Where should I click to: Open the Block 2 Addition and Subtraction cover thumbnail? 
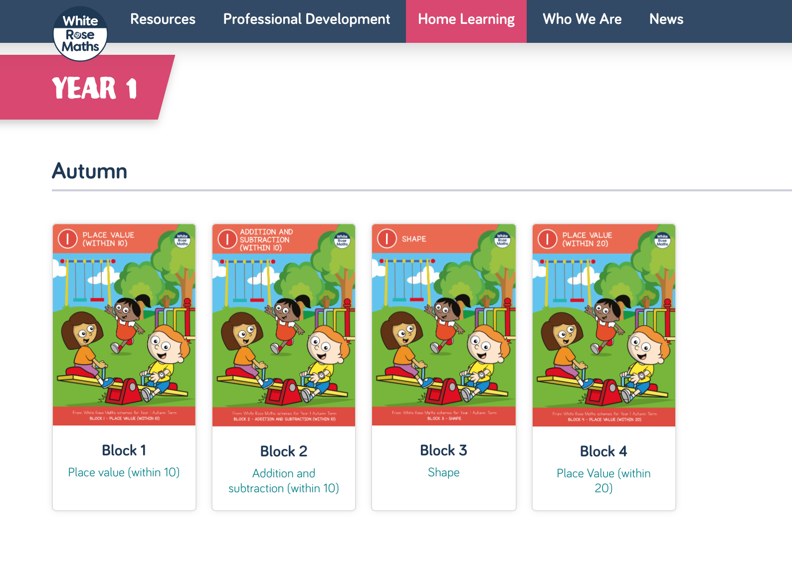(284, 325)
